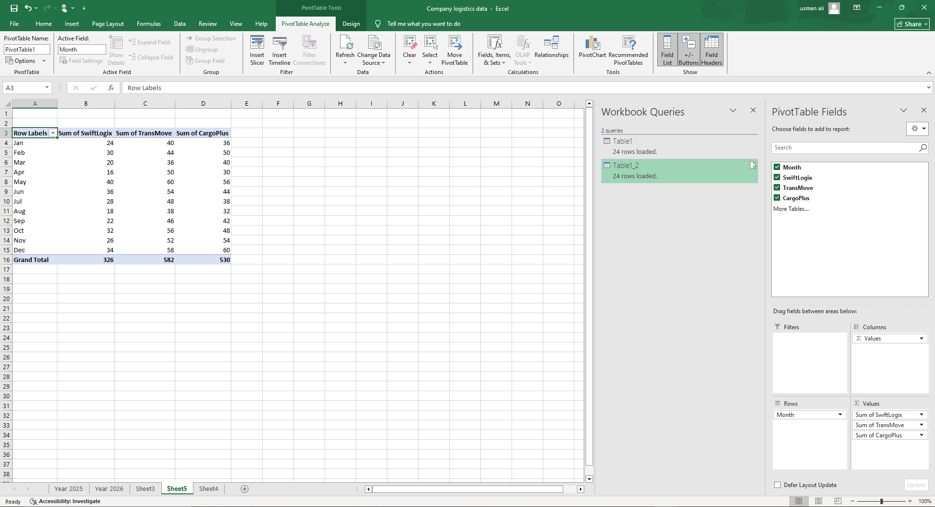Uncheck the Month field checkbox

click(777, 167)
